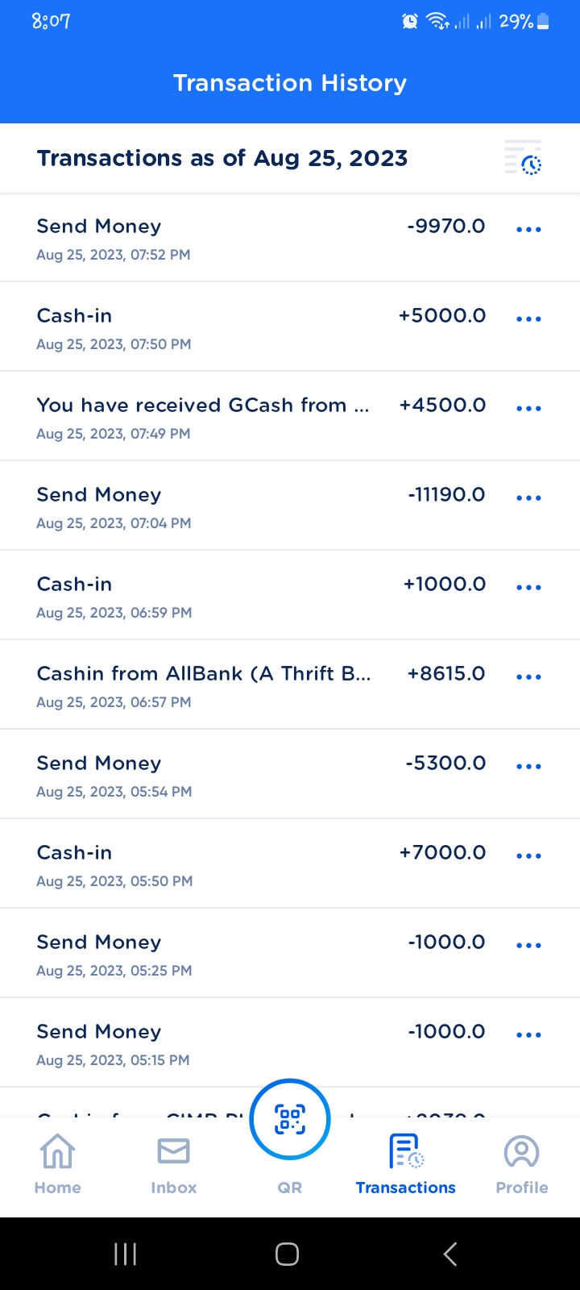
Task: Tap the QR scanner button
Action: [290, 1119]
